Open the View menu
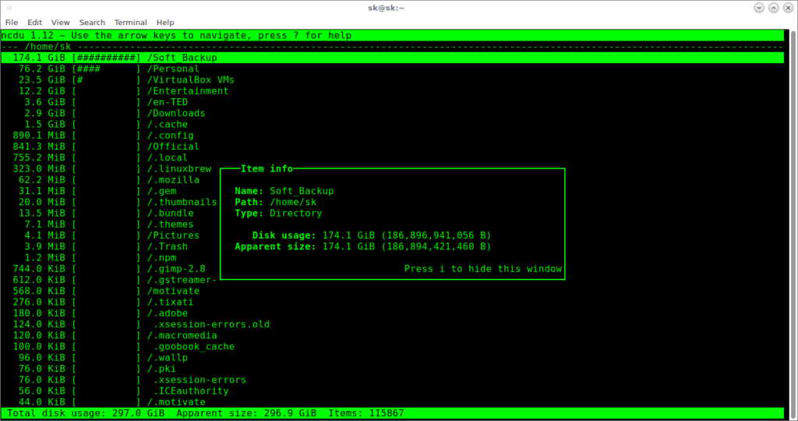This screenshot has height=421, width=798. 61,23
